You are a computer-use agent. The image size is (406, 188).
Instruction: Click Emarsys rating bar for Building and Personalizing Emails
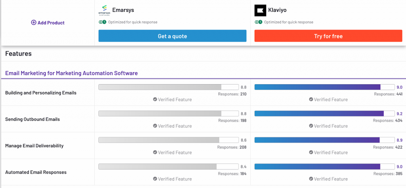coord(169,87)
